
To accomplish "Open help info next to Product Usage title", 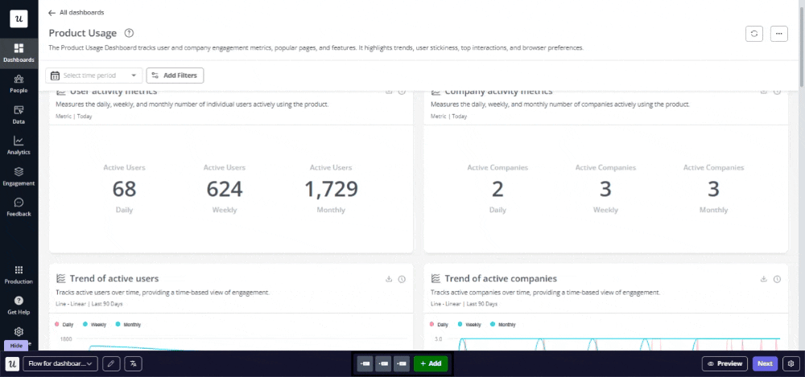I will coord(129,33).
